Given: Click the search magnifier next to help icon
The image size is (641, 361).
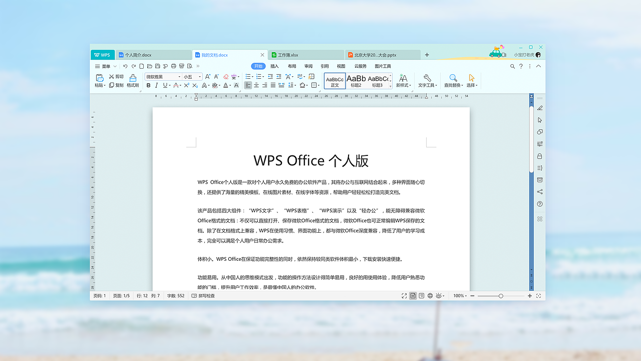Looking at the screenshot, I should (512, 66).
